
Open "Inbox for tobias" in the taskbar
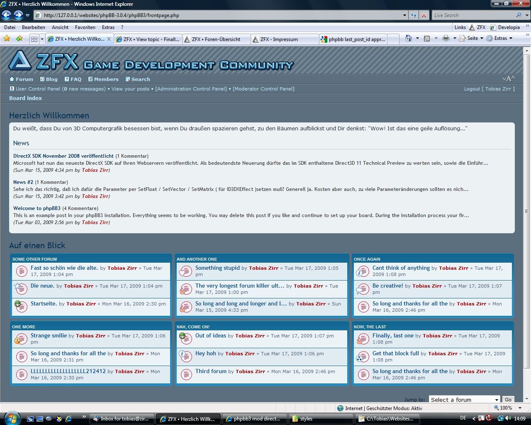pos(122,419)
